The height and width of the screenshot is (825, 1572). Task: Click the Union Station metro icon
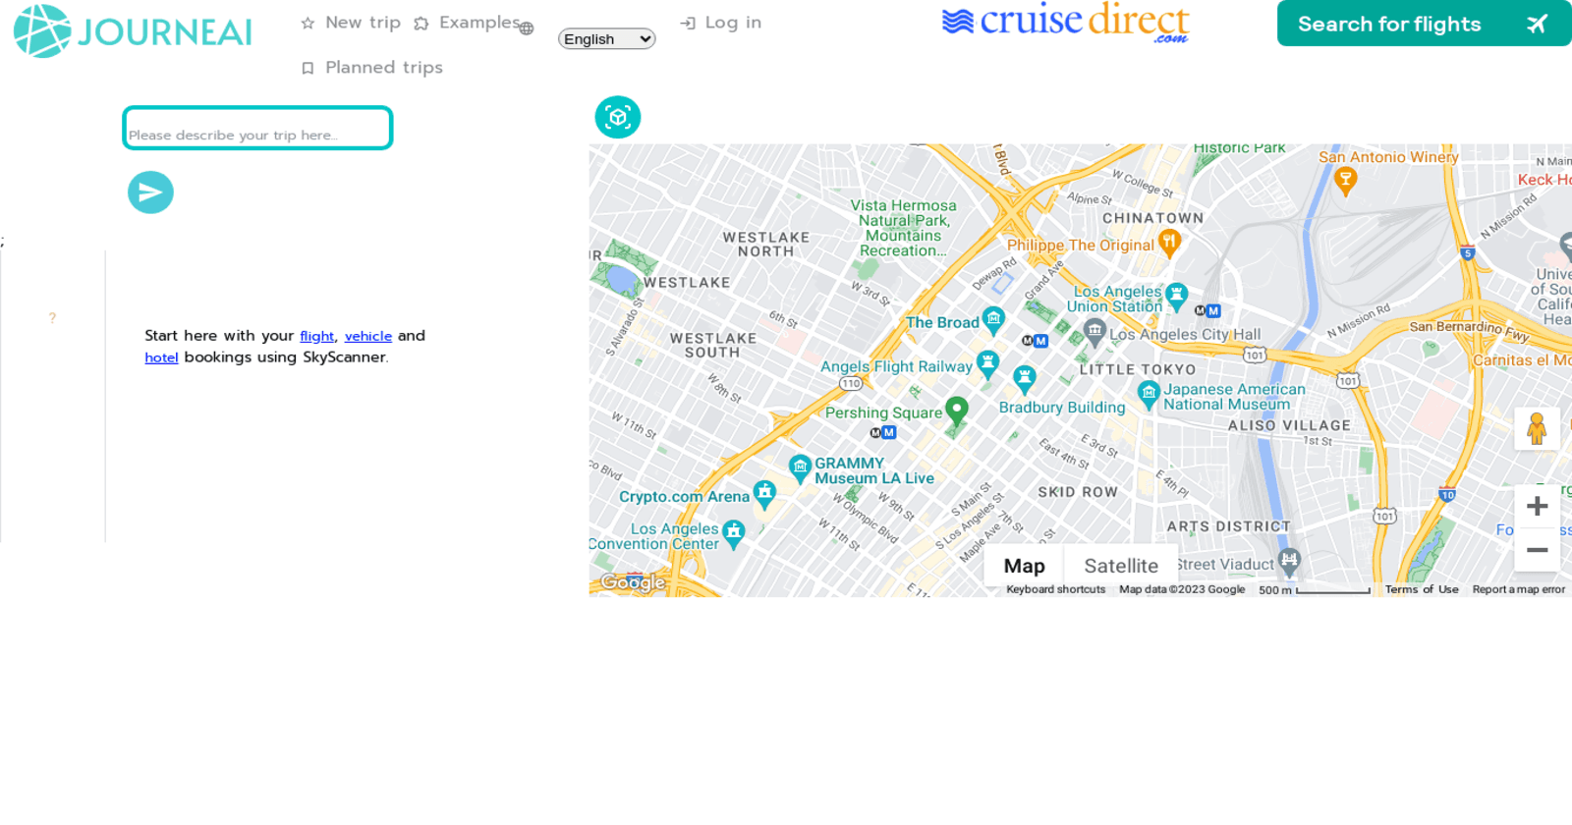tap(1207, 311)
